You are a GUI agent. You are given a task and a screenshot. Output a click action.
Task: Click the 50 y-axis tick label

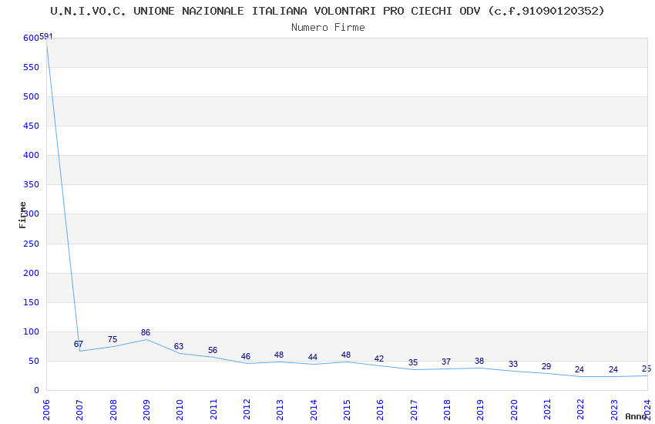tap(33, 361)
